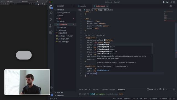Open the Run and Debug view icon

click(x=51, y=26)
